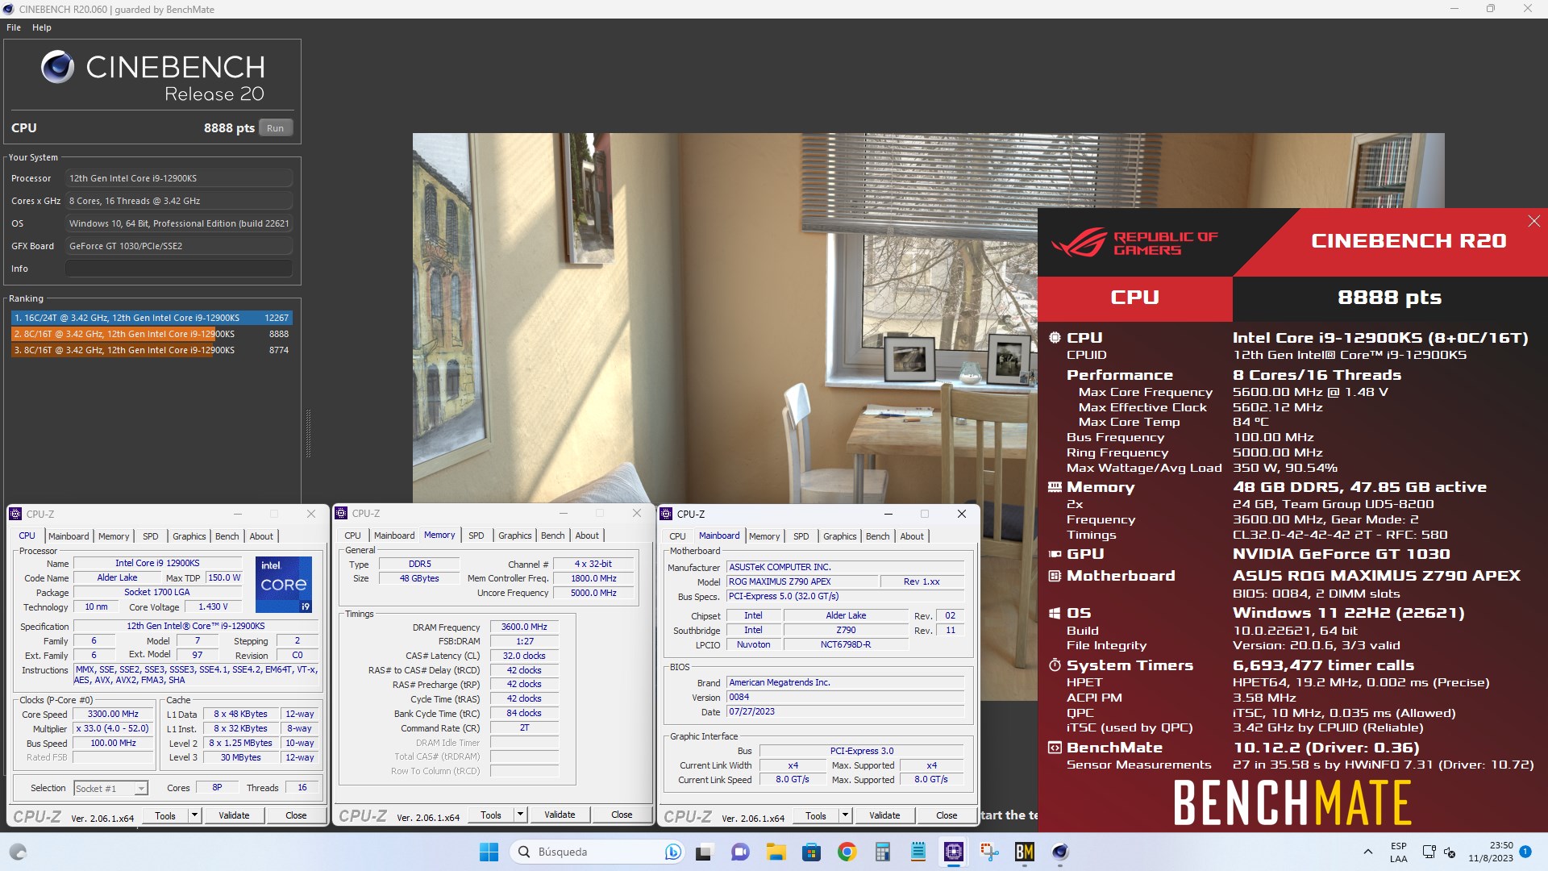Click the Cinebench icon in the title bar

click(9, 9)
